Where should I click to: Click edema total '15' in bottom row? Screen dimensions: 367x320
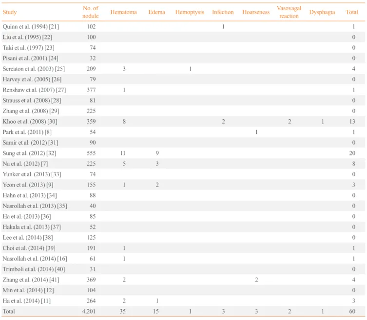(x=156, y=311)
